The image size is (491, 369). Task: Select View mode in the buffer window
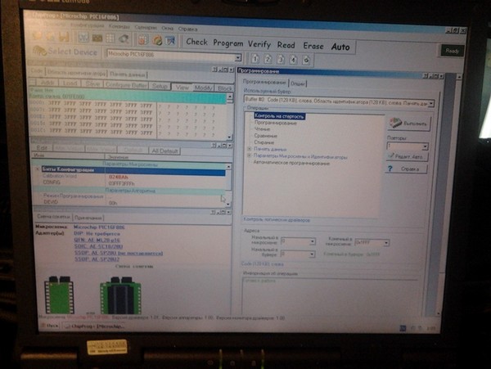pos(182,88)
